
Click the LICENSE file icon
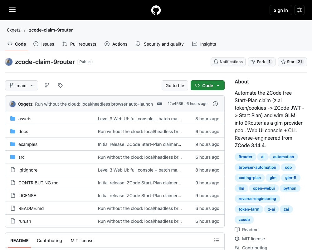click(13, 195)
